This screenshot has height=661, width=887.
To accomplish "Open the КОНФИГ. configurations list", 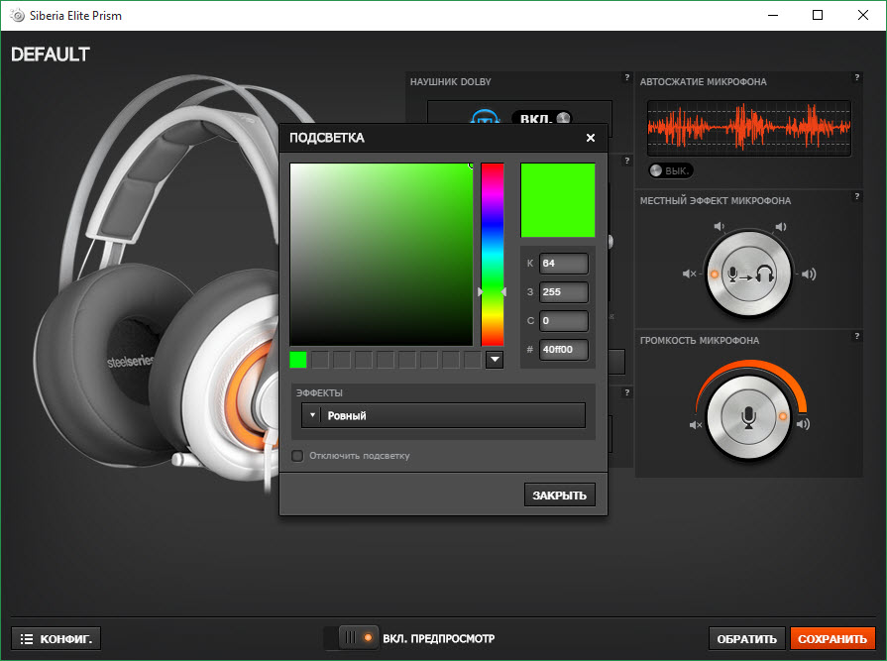I will click(x=56, y=639).
